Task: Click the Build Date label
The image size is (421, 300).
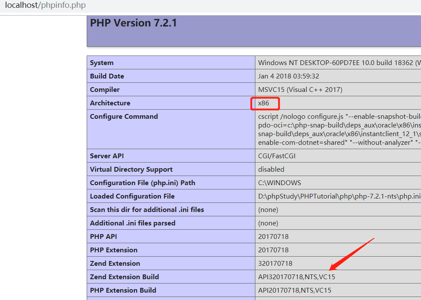Action: [x=107, y=76]
